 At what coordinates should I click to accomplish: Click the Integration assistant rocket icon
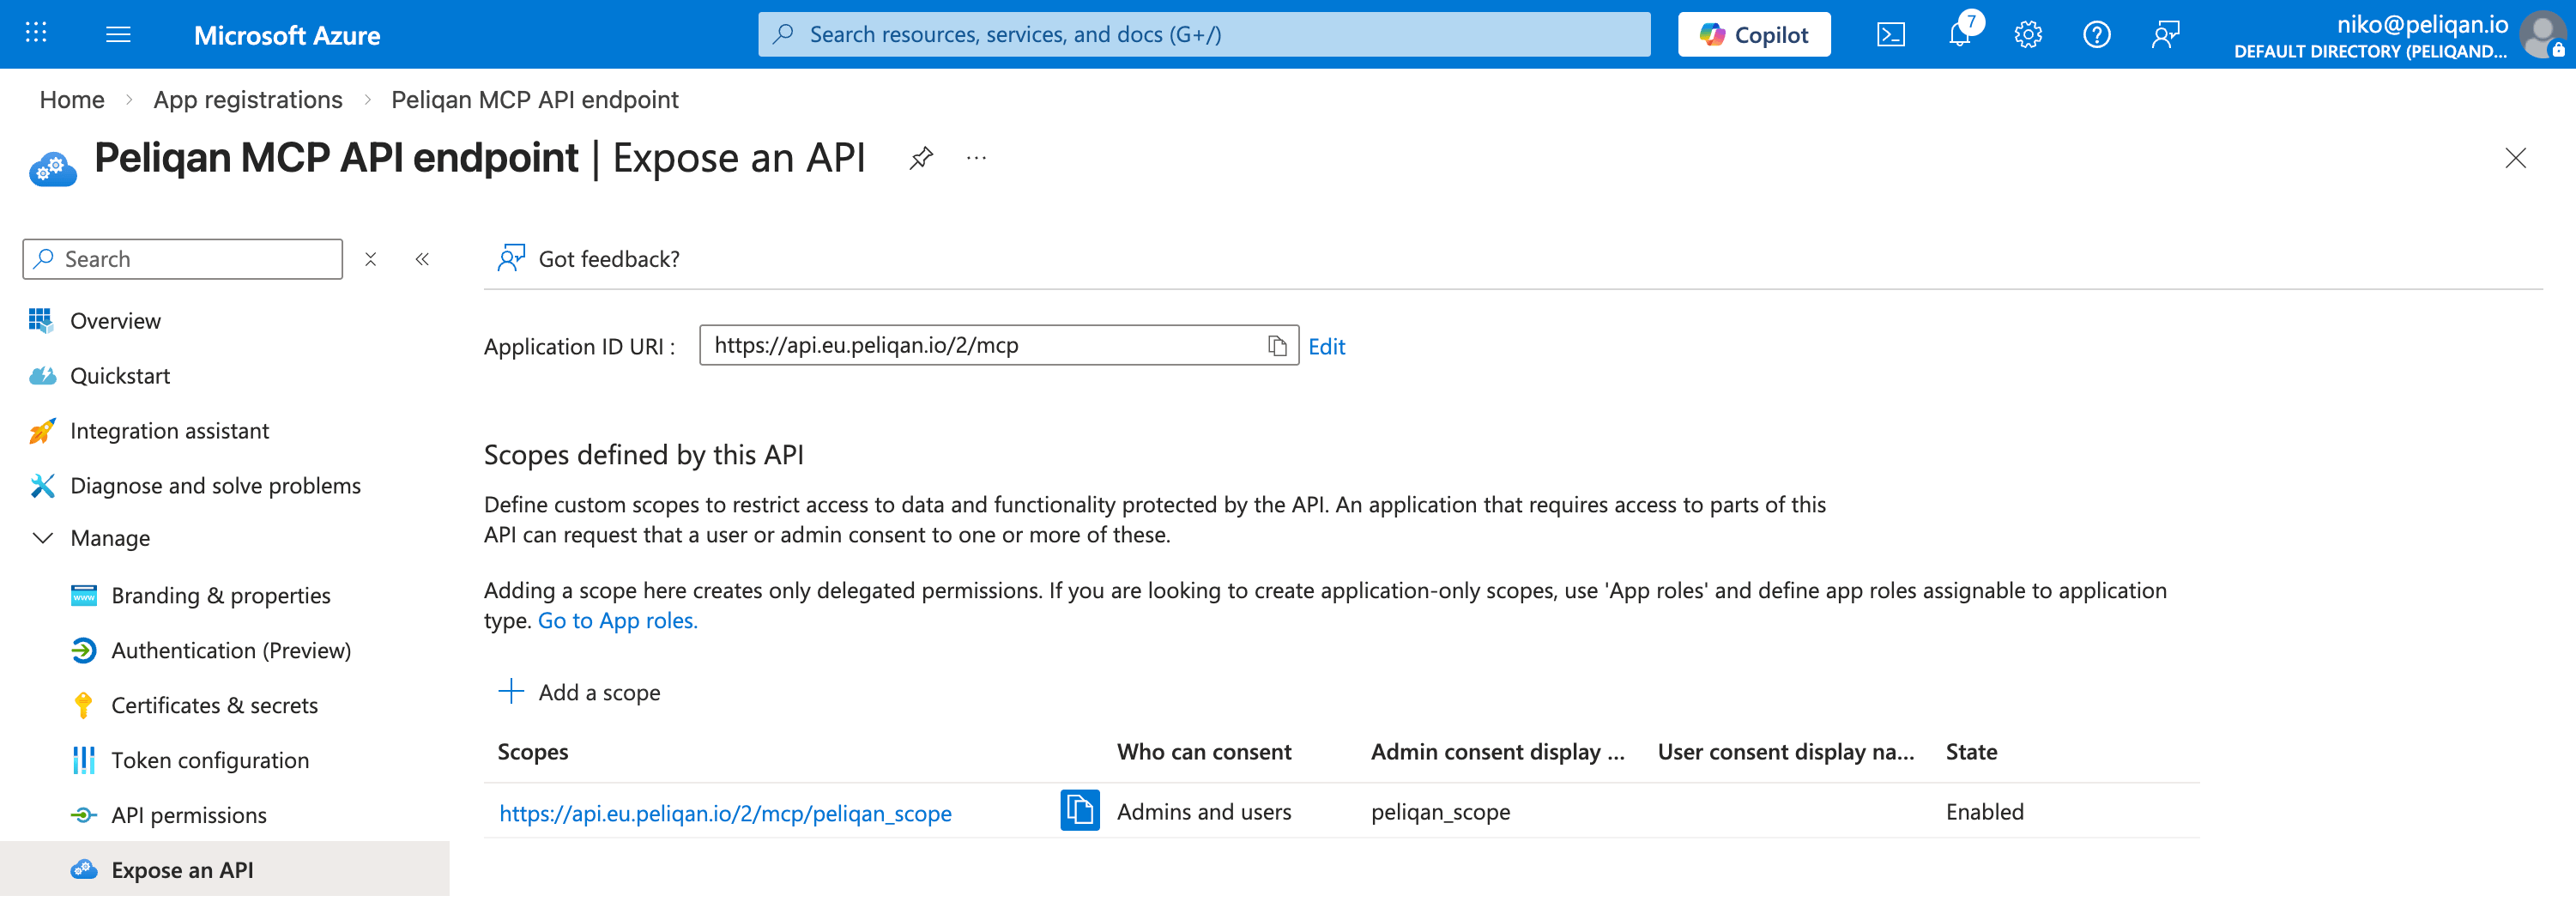(42, 430)
